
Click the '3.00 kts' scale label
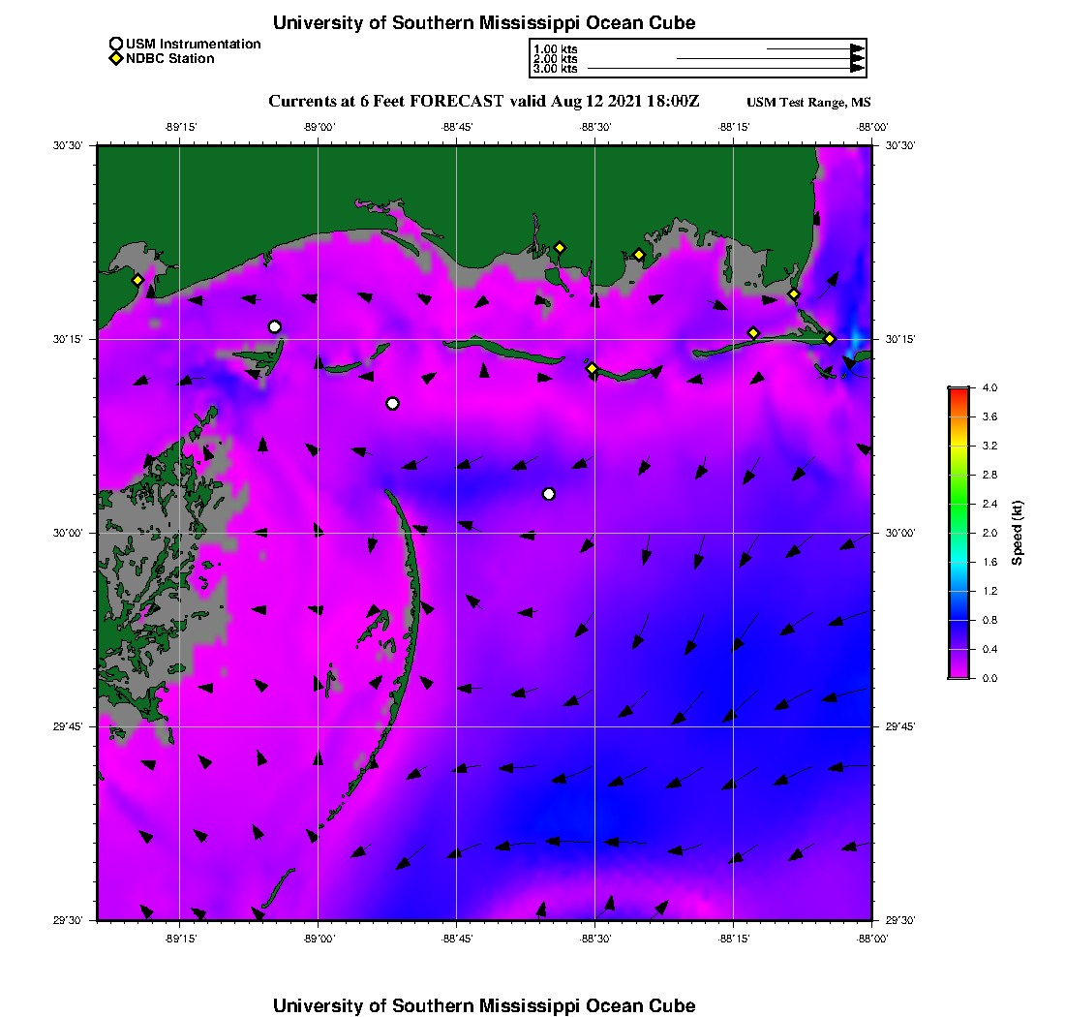tap(556, 69)
